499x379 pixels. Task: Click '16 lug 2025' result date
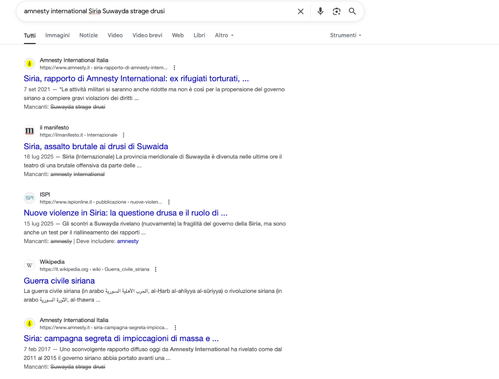click(39, 157)
